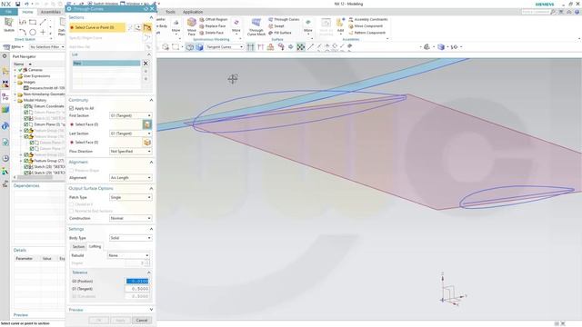The height and width of the screenshot is (327, 582).
Task: Click the Move Face tool
Action: pyautogui.click(x=192, y=26)
